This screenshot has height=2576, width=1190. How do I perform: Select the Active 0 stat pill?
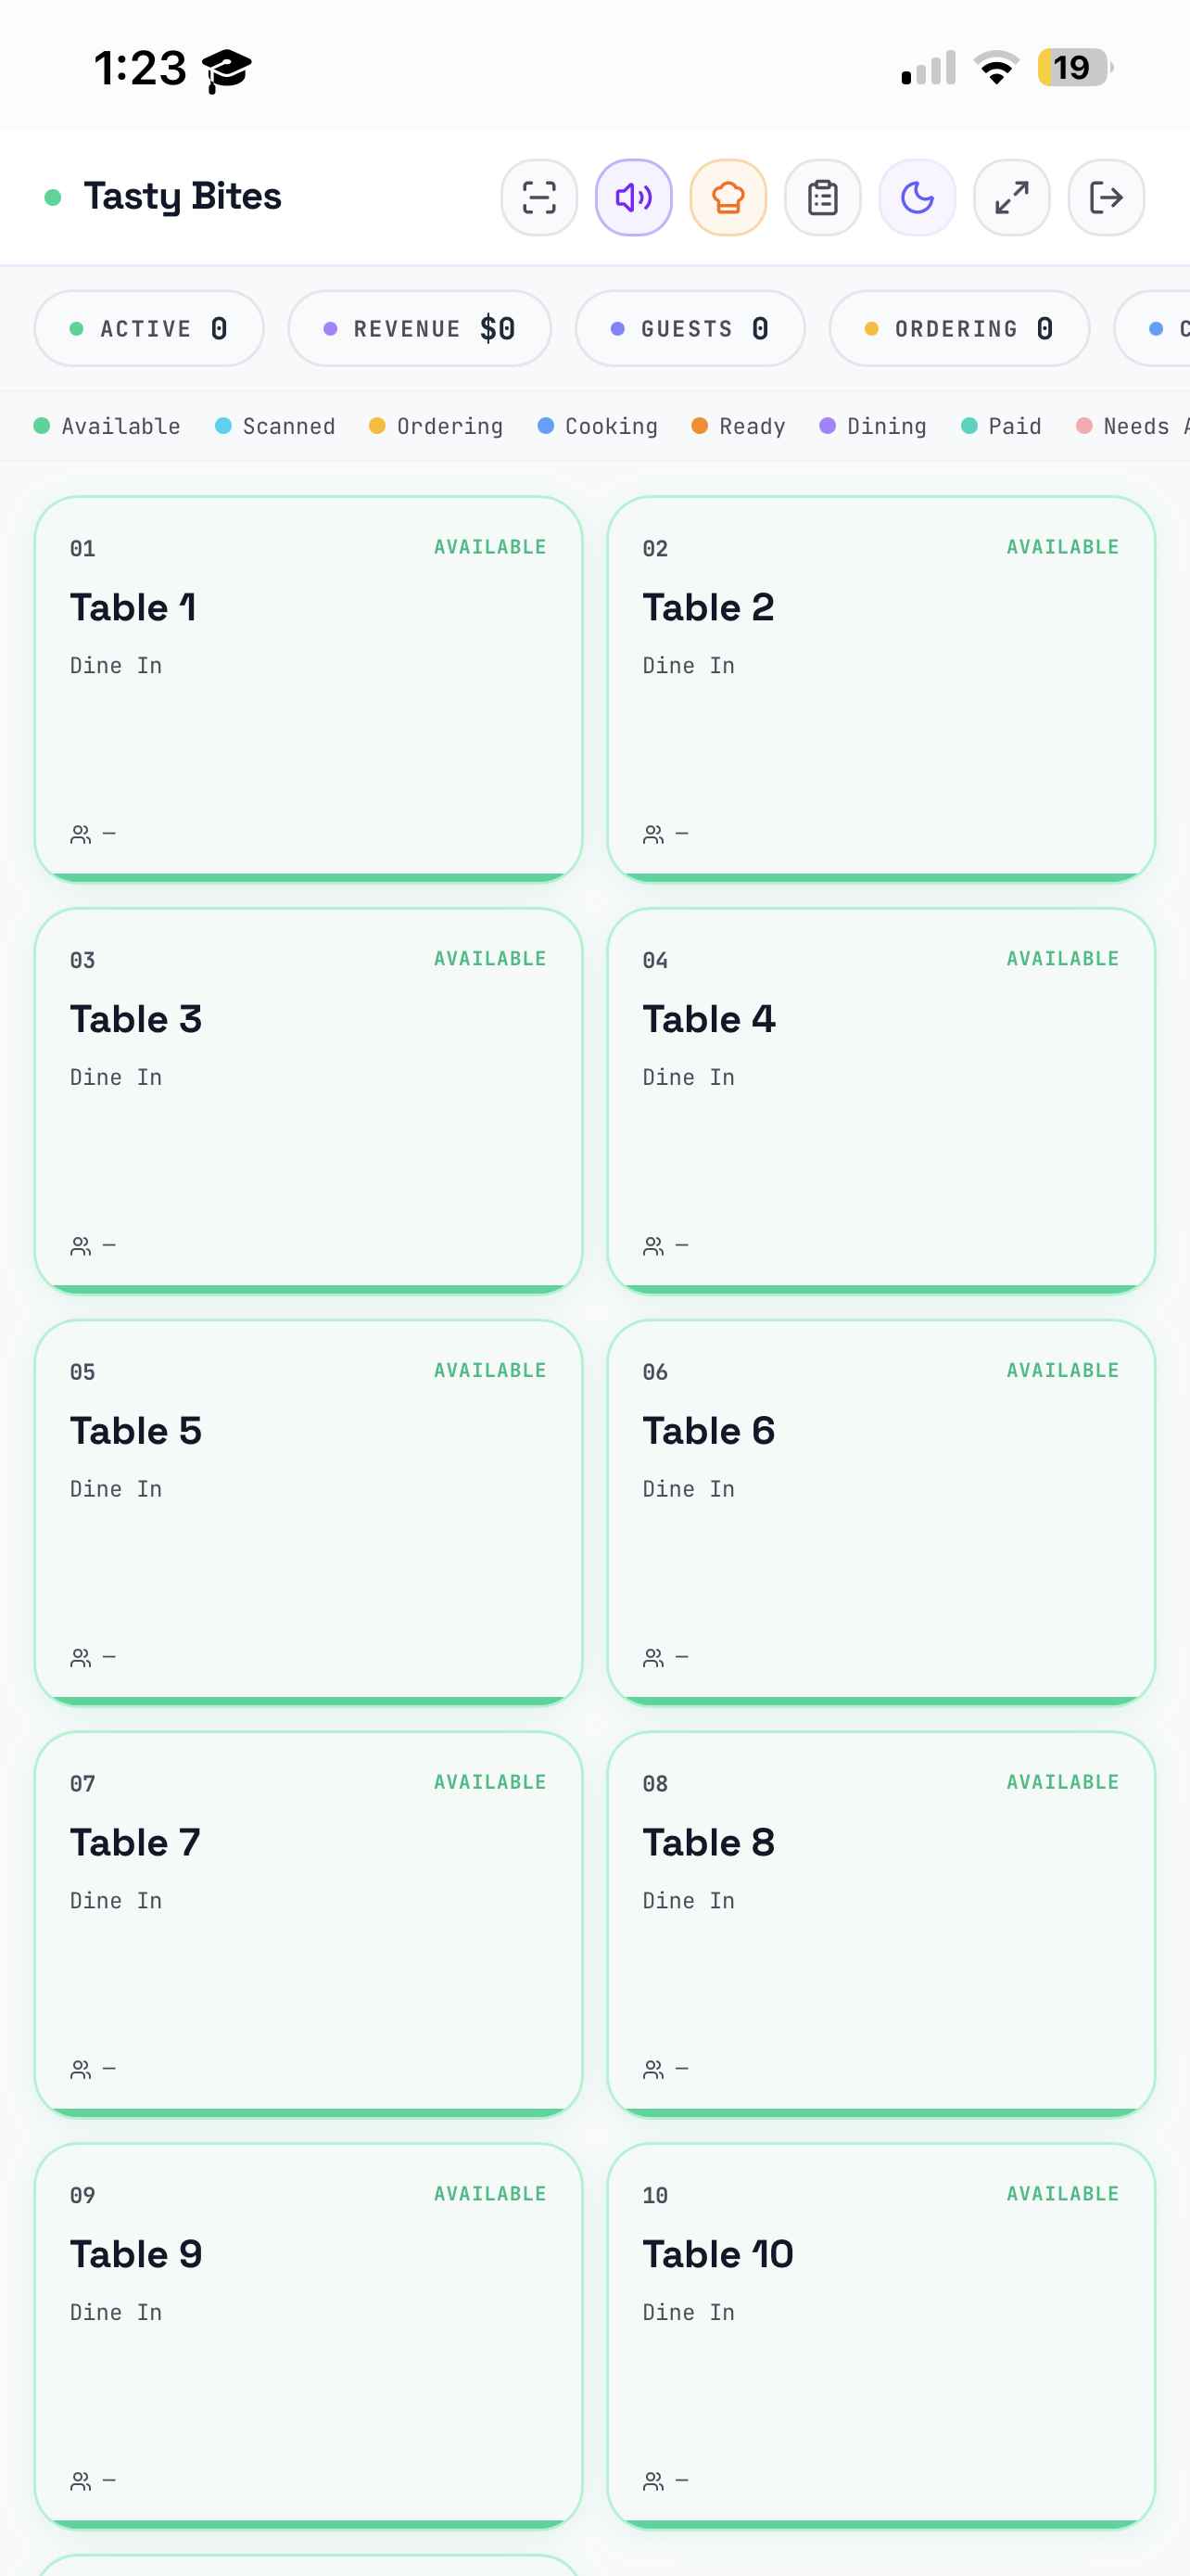coord(149,328)
